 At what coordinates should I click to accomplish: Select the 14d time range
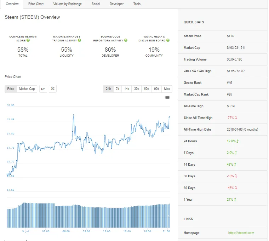127,89
